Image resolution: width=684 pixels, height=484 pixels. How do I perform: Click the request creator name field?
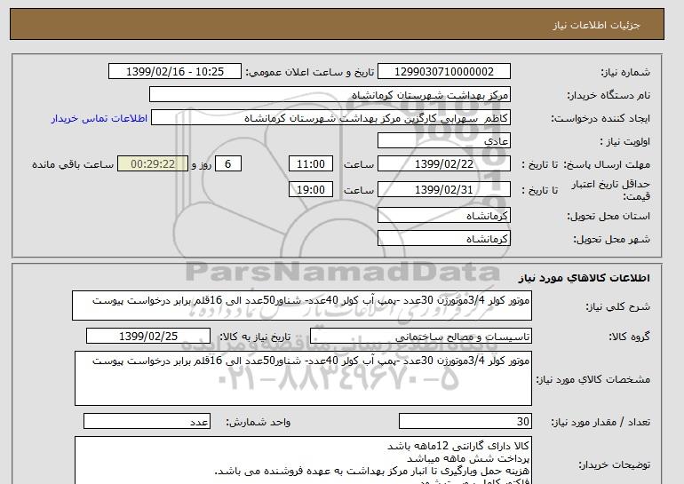(330, 118)
